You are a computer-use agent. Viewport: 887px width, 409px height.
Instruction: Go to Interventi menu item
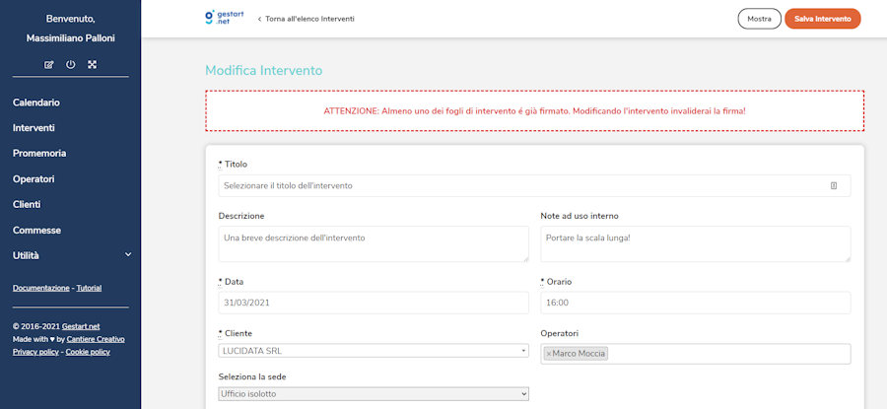pyautogui.click(x=34, y=128)
